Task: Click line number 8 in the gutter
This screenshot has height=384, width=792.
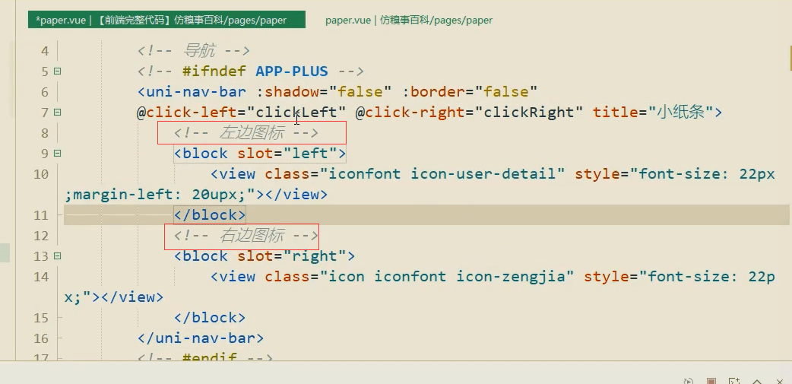Action: coord(45,133)
